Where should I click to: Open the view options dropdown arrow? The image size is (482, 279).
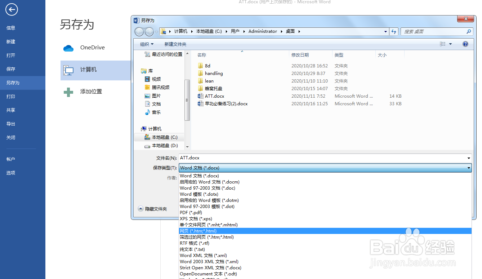tap(450, 44)
